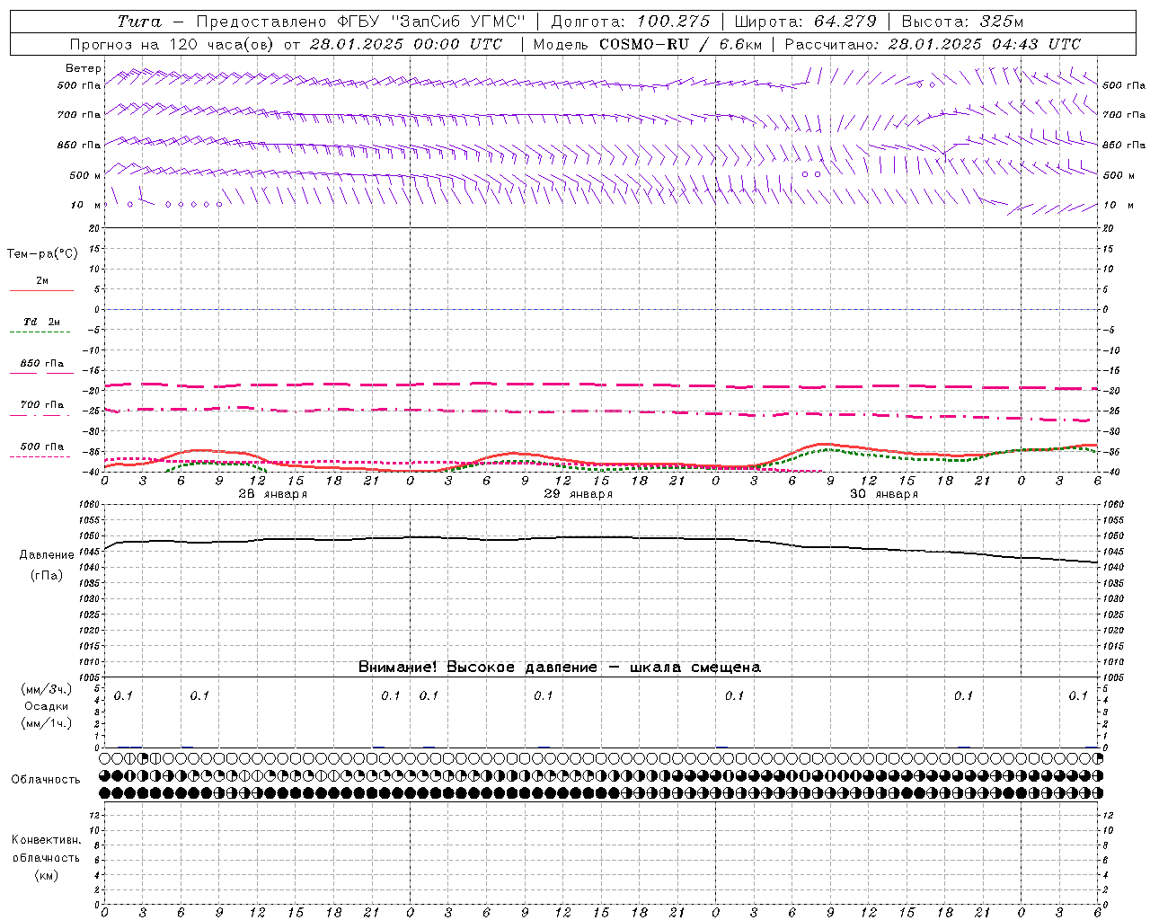1150x920 pixels.
Task: Click "Предоставлено ФГБУ ЗапСиб УГМС" provider text
Action: [x=360, y=22]
